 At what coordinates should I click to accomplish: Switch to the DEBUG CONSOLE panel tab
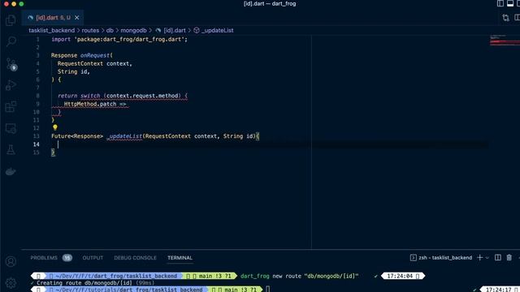click(135, 258)
